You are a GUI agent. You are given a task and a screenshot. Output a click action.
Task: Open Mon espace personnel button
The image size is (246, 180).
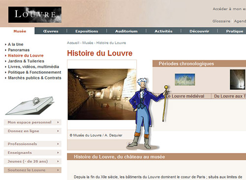[32, 122]
